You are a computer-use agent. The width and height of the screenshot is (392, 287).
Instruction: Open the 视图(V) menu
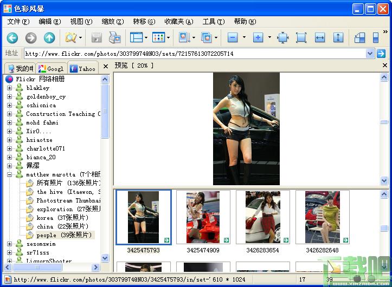[81, 22]
